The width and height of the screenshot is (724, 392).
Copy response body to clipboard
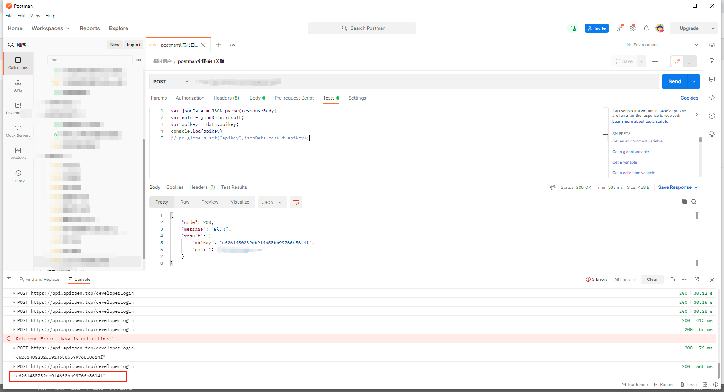[x=685, y=202]
